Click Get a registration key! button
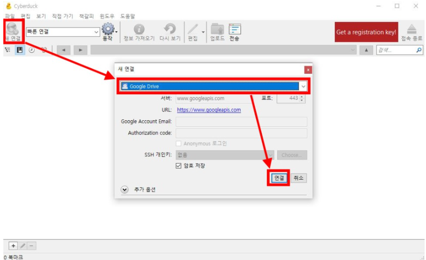Image resolution: width=426 pixels, height=260 pixels. (x=366, y=32)
